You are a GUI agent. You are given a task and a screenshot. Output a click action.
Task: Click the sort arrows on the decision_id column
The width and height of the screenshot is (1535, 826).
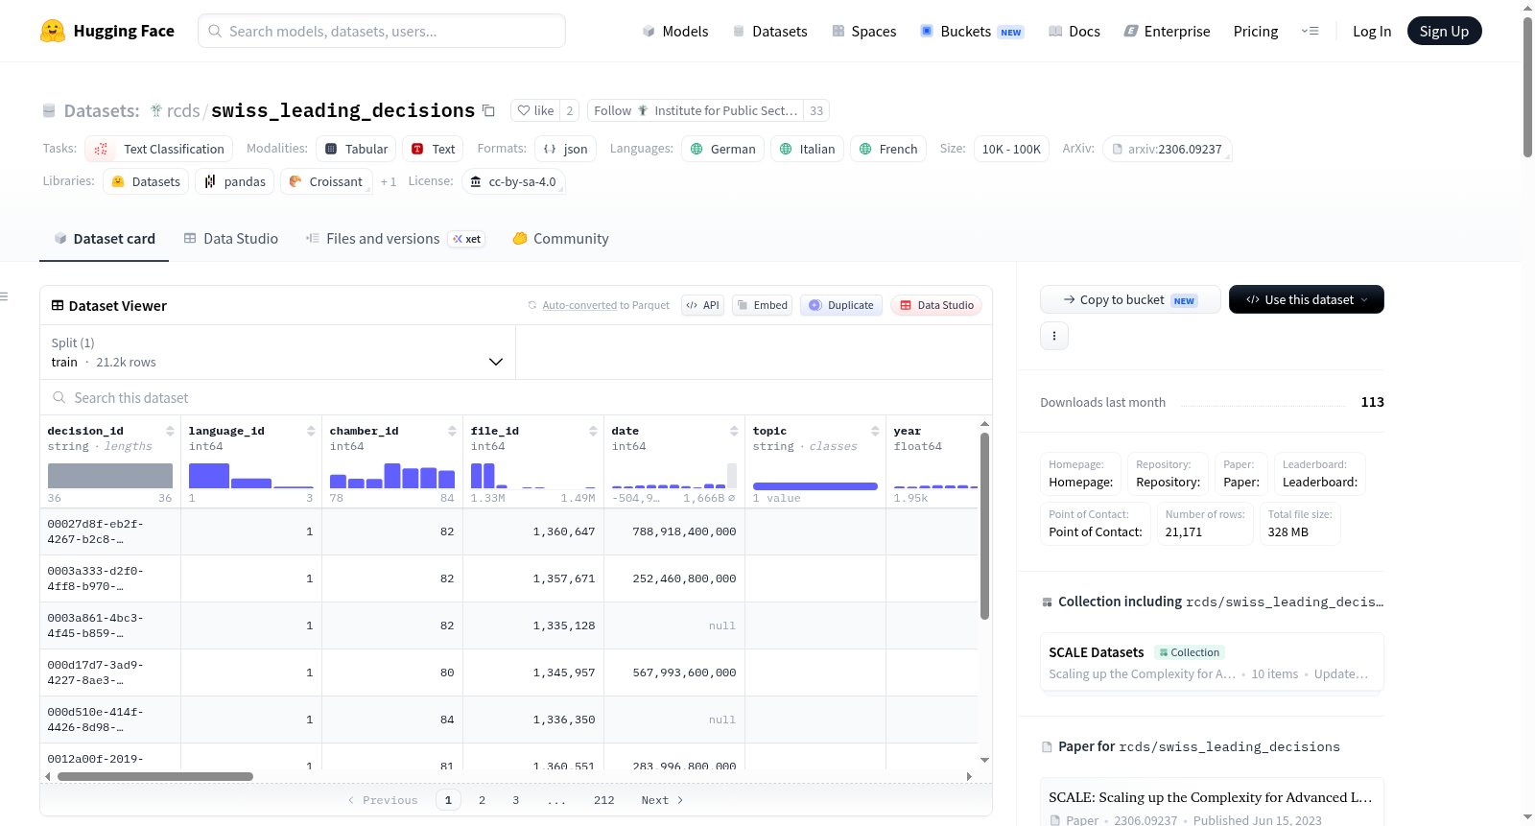[x=170, y=431]
